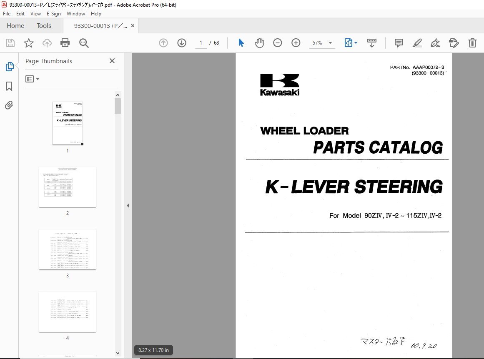Viewport: 484px width, 359px height.
Task: Add bookmark star icon in toolbar
Action: coord(28,43)
